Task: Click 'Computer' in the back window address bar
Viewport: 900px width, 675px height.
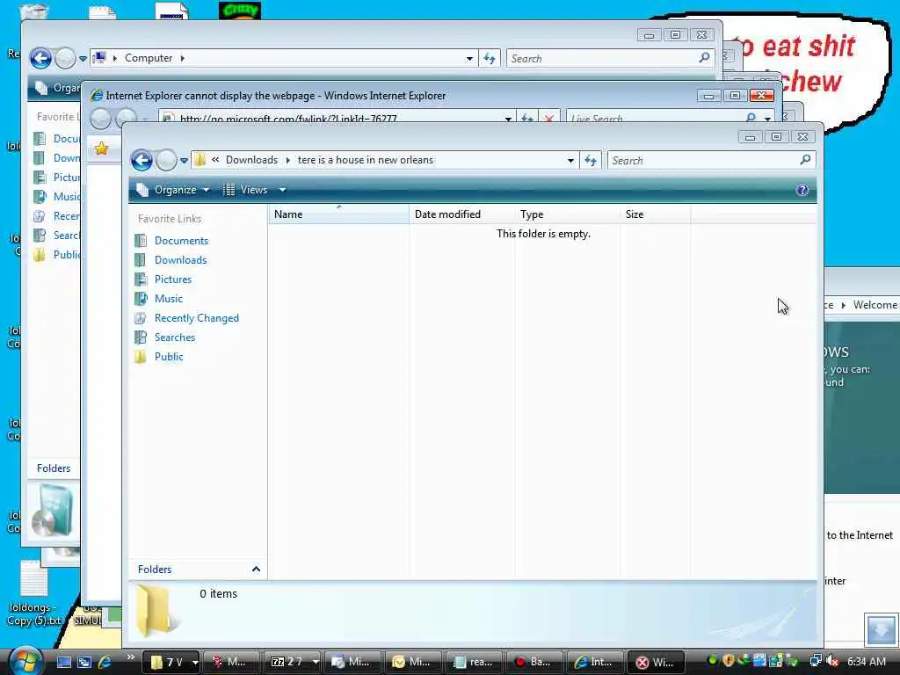Action: pos(149,58)
